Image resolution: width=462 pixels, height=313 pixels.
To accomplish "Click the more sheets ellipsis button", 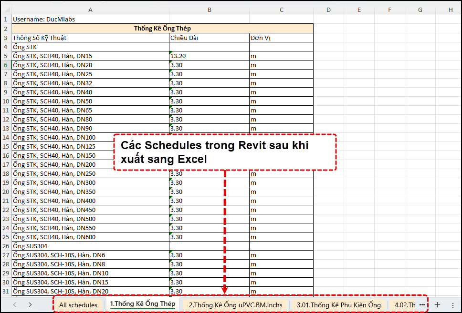I will point(422,305).
